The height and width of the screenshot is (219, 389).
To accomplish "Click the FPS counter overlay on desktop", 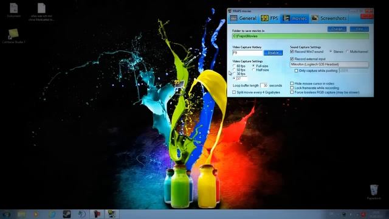I will pyautogui.click(x=179, y=85).
